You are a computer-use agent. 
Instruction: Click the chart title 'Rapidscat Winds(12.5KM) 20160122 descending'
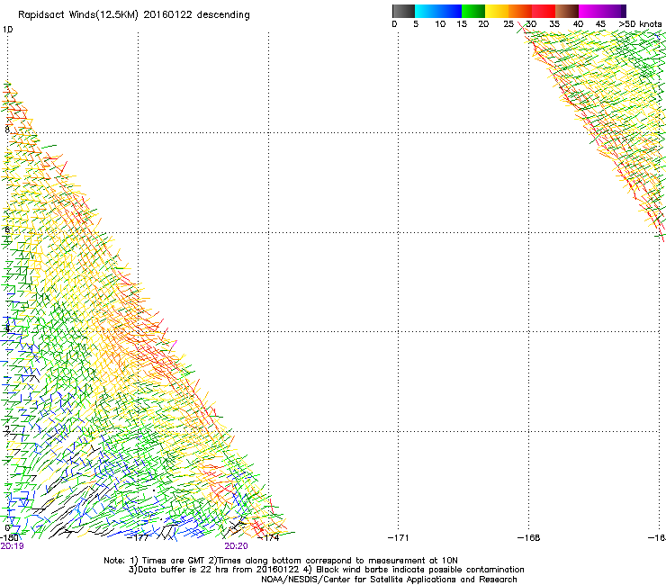pos(134,15)
